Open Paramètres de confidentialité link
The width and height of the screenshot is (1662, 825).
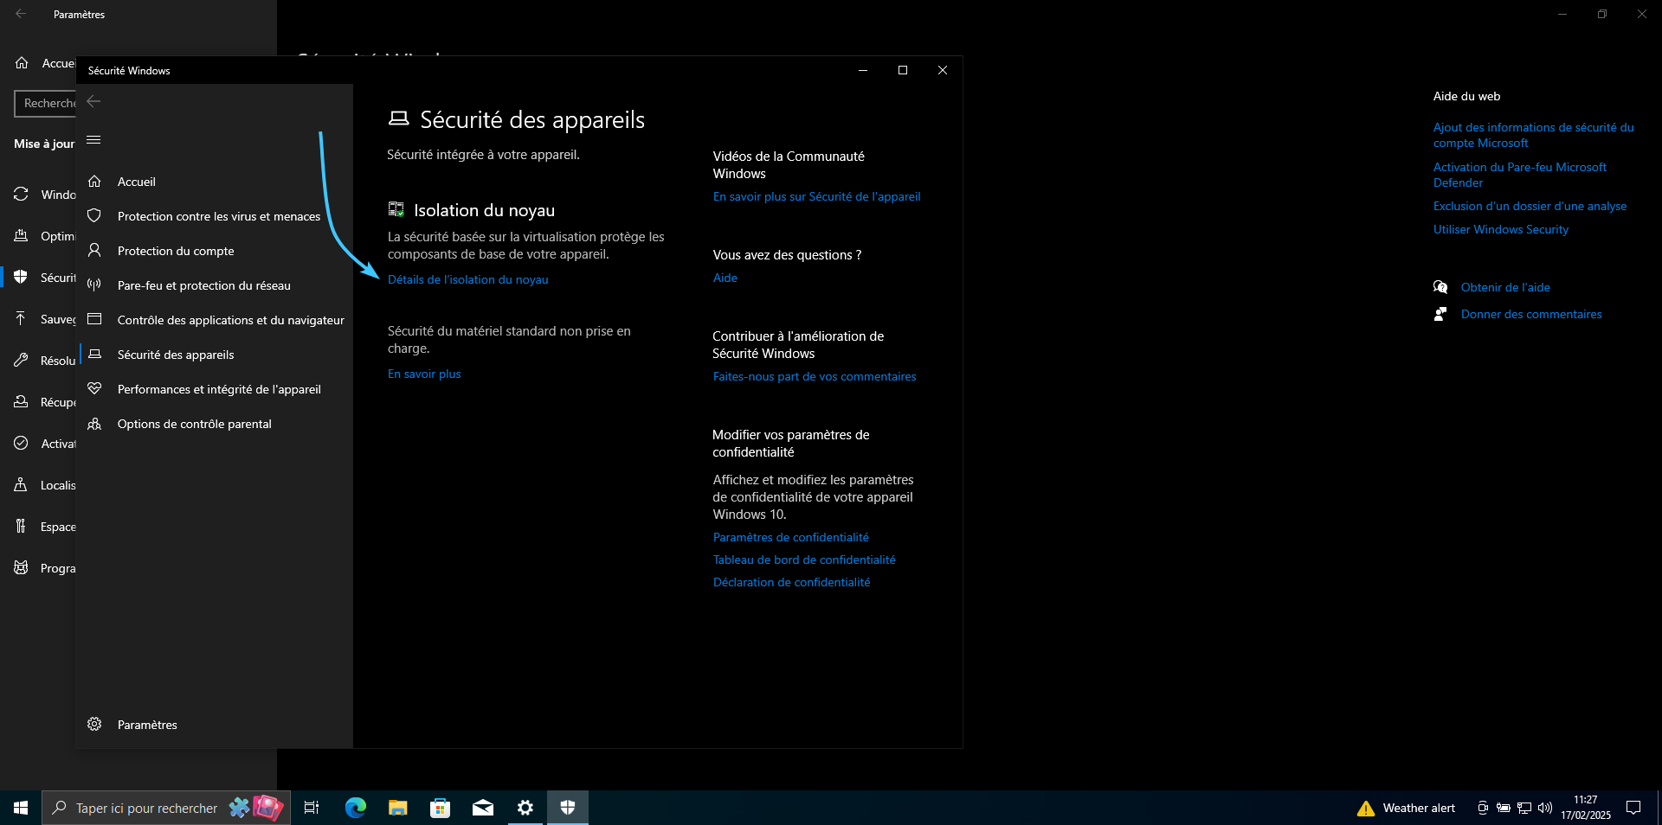791,537
